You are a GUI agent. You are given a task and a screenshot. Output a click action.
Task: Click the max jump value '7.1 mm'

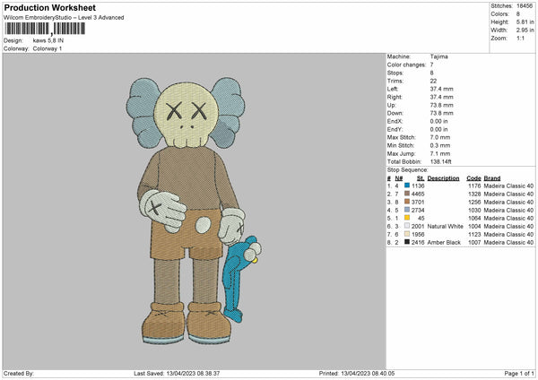tap(440, 153)
